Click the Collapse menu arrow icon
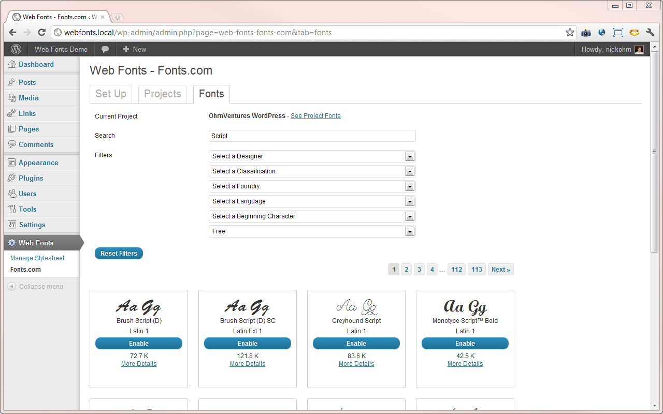This screenshot has height=414, width=663. click(11, 286)
